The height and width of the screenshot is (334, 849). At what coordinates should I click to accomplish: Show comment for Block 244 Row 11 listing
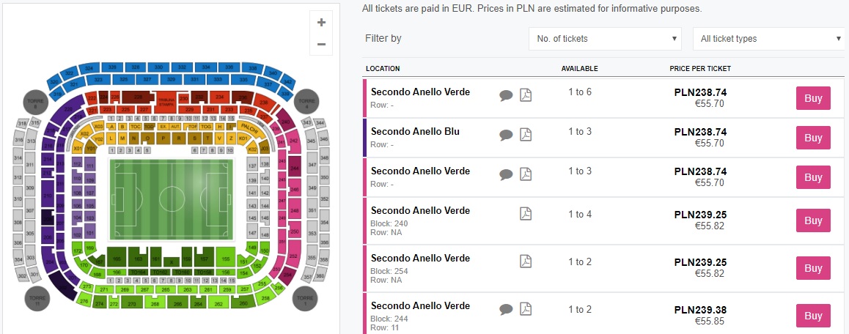coord(506,309)
